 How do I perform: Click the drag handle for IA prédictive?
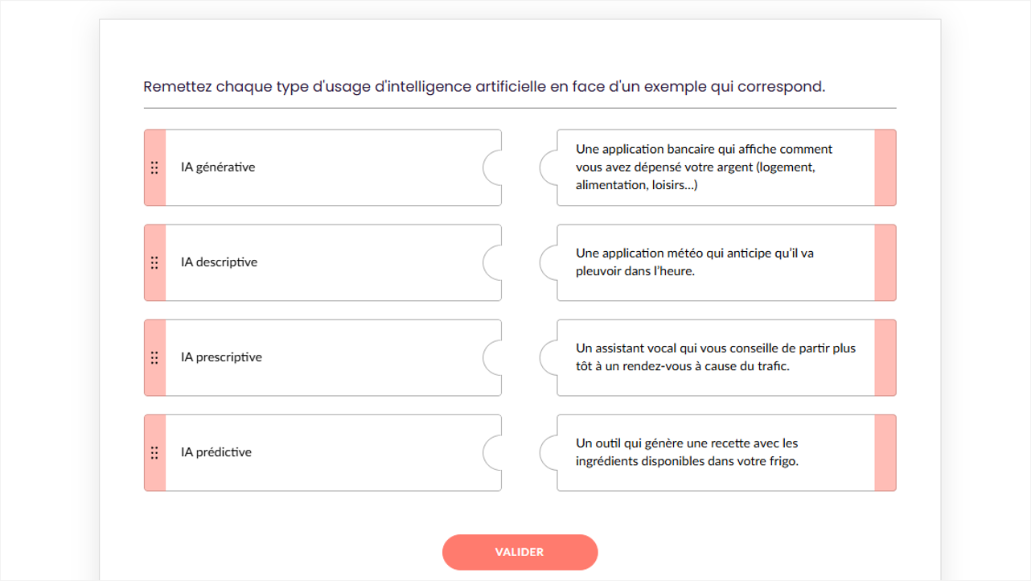coord(154,452)
